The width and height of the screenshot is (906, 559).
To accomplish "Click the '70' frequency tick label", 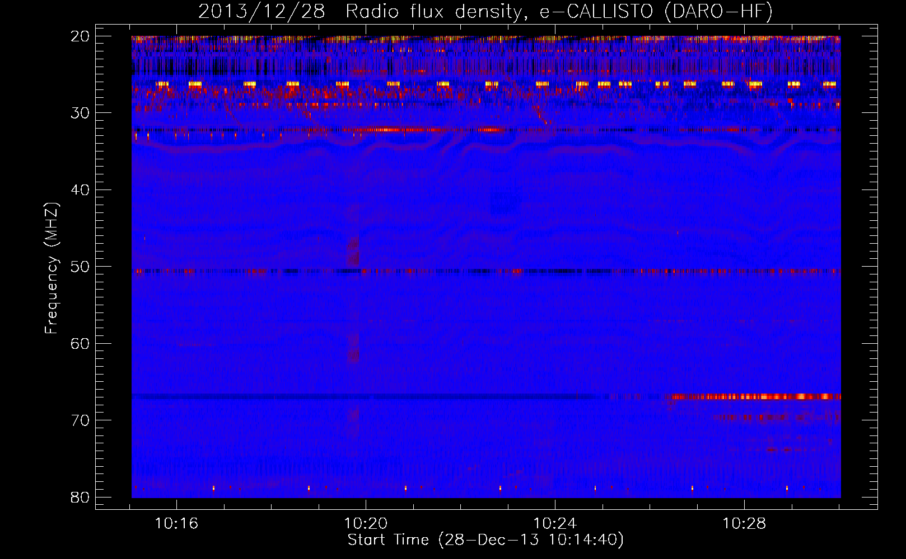I will [80, 420].
